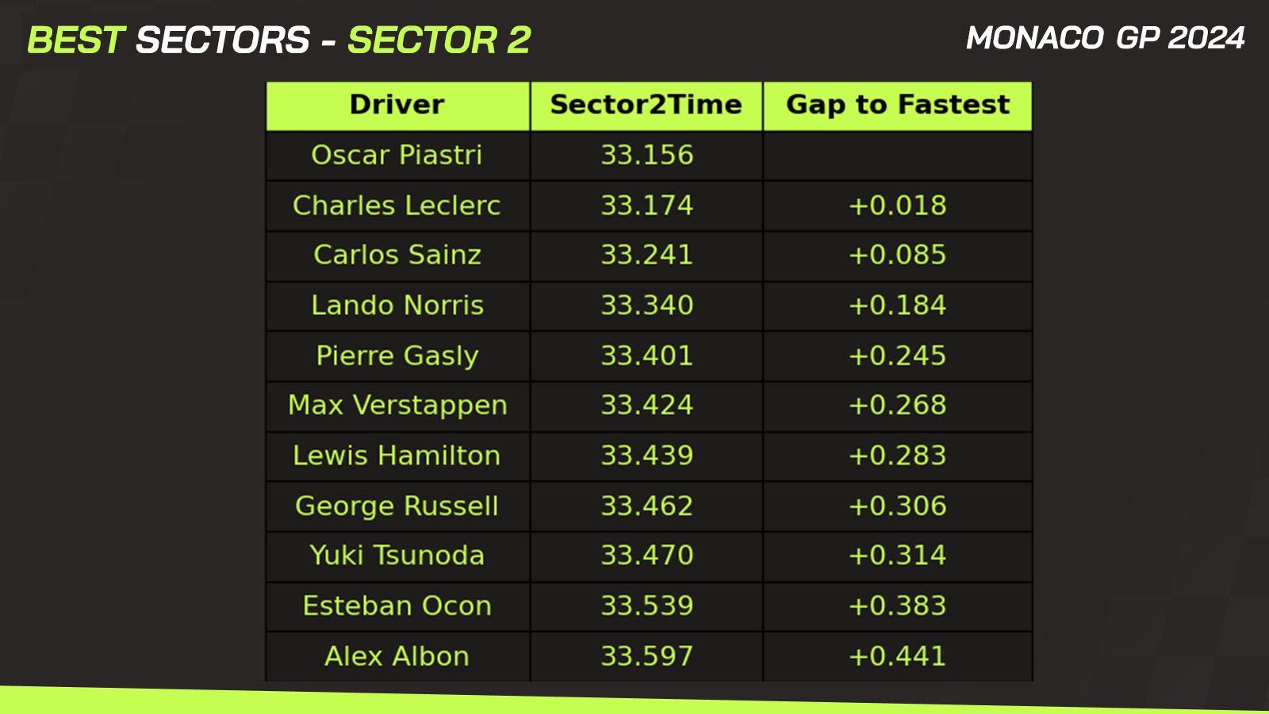
Task: Click the Driver column header
Action: tap(397, 106)
